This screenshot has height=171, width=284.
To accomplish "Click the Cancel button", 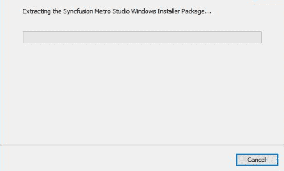I will tap(257, 160).
